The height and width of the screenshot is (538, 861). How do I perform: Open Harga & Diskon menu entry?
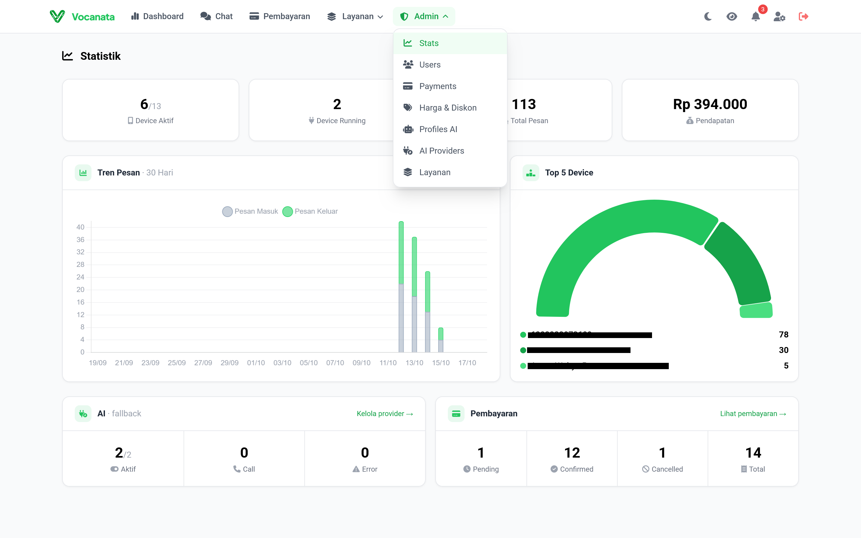coord(450,108)
